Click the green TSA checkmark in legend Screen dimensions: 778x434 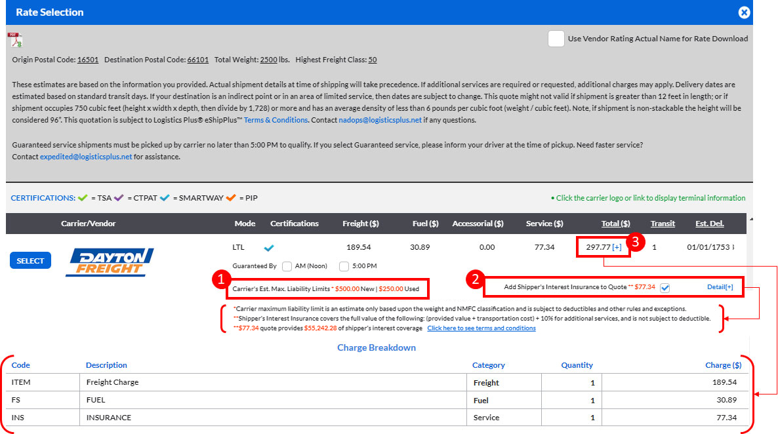pos(83,197)
